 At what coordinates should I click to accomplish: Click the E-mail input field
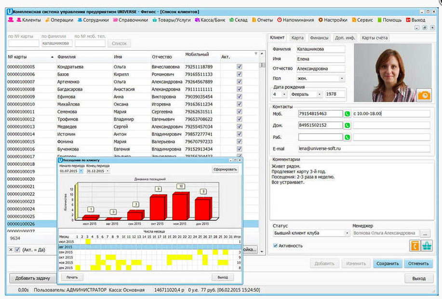[363, 149]
